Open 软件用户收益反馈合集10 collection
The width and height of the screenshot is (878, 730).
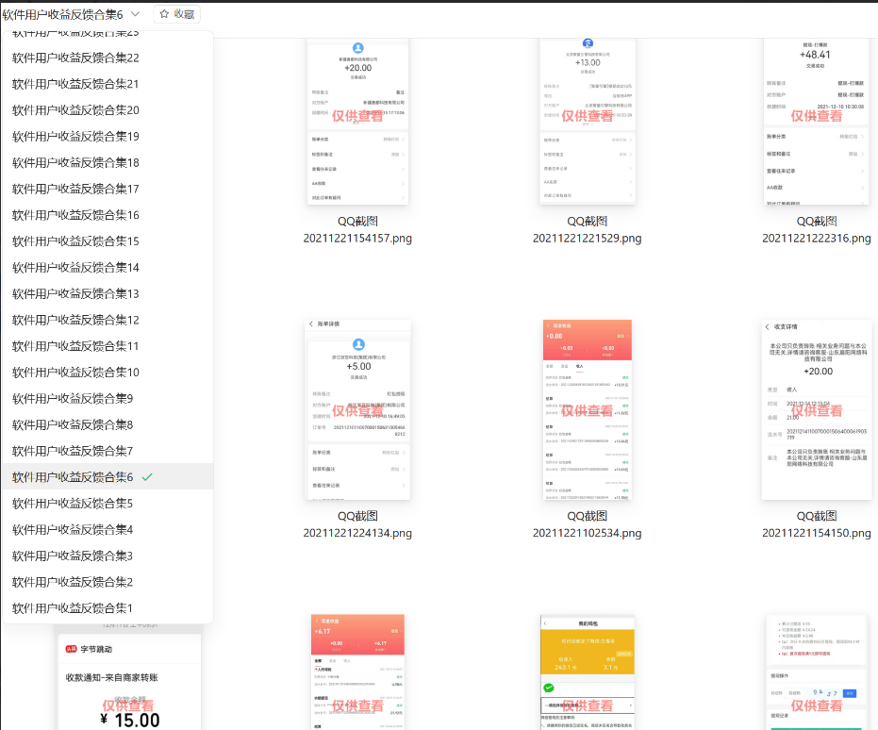coord(75,373)
